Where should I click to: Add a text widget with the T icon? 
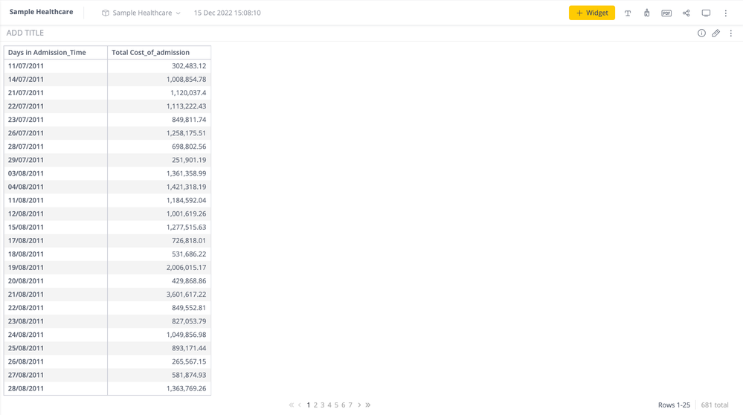click(x=628, y=13)
